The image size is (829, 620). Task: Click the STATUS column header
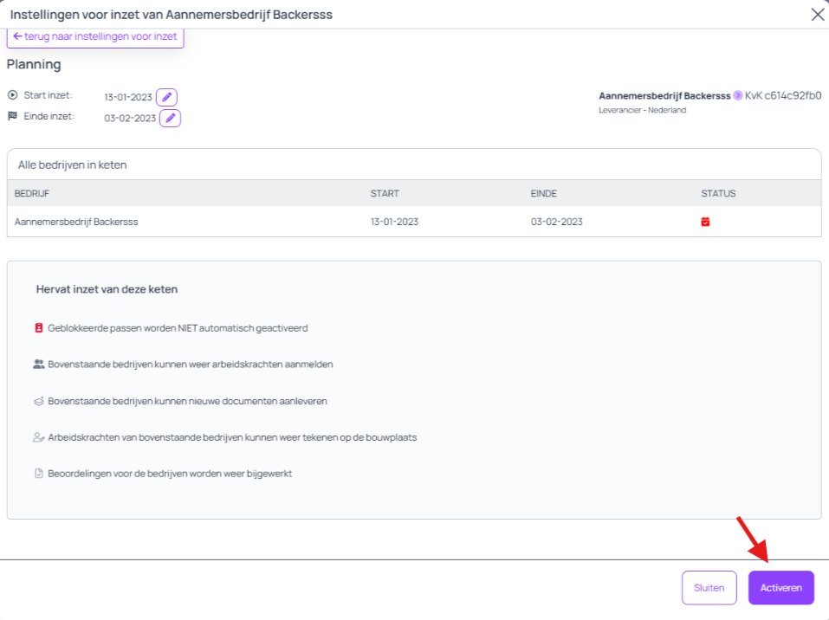718,193
